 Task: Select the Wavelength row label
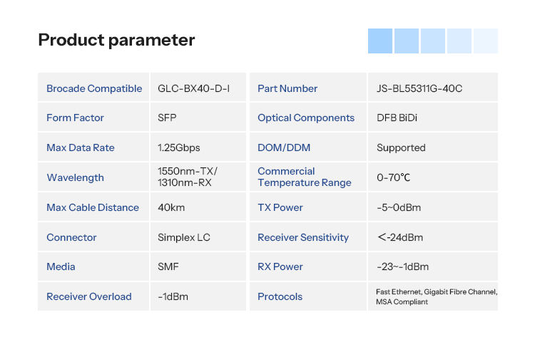[75, 178]
